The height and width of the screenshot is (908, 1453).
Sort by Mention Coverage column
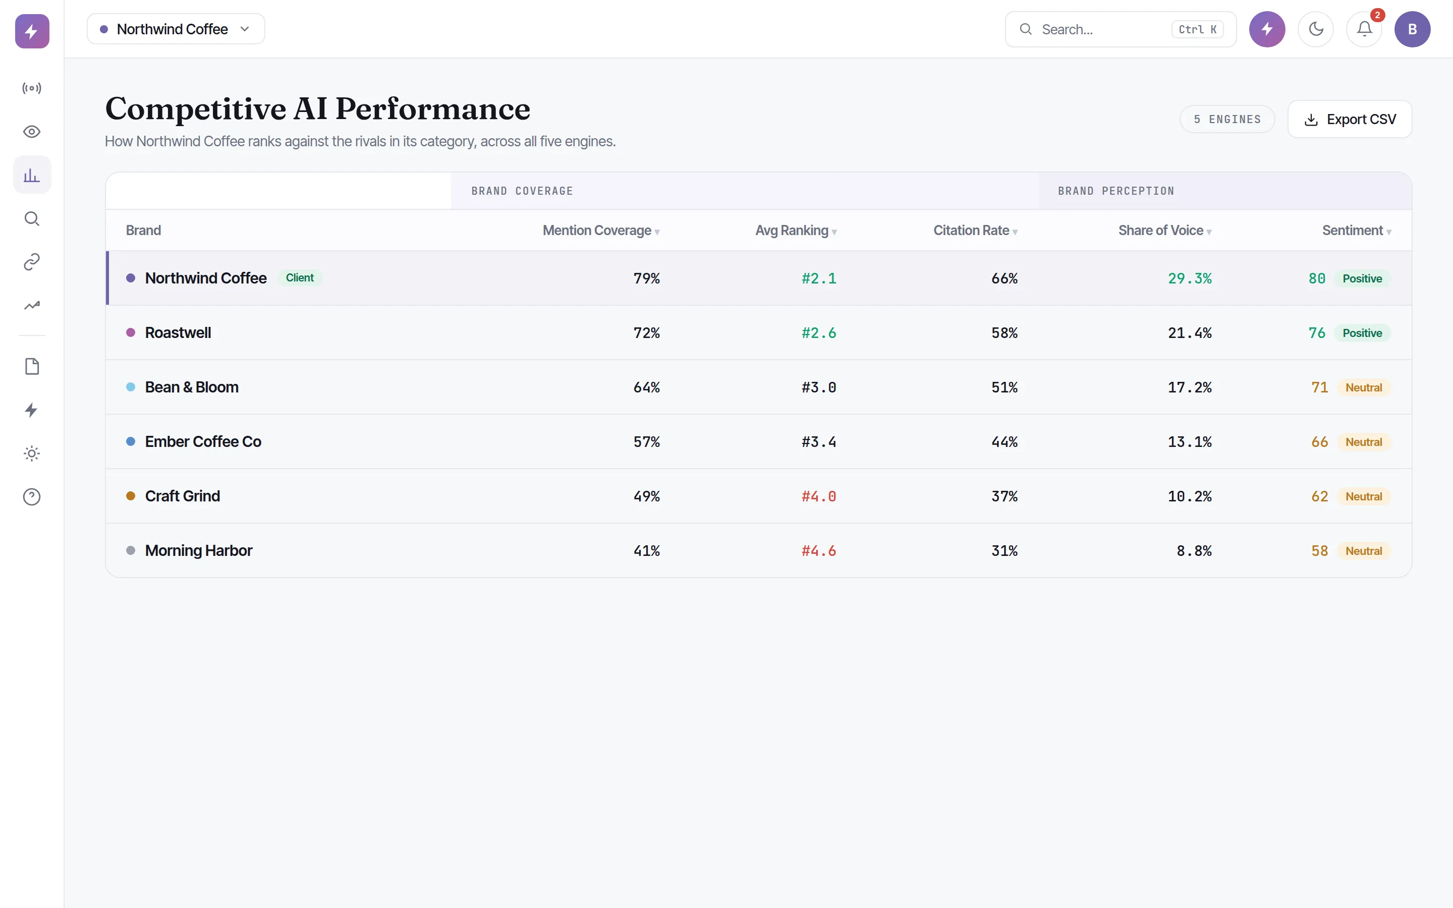coord(601,231)
